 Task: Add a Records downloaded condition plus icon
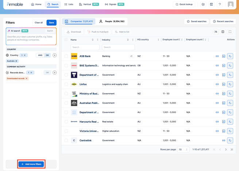point(55,73)
